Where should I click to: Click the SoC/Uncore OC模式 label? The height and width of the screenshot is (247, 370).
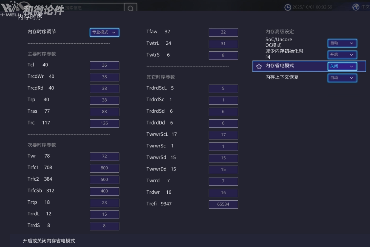pos(279,42)
